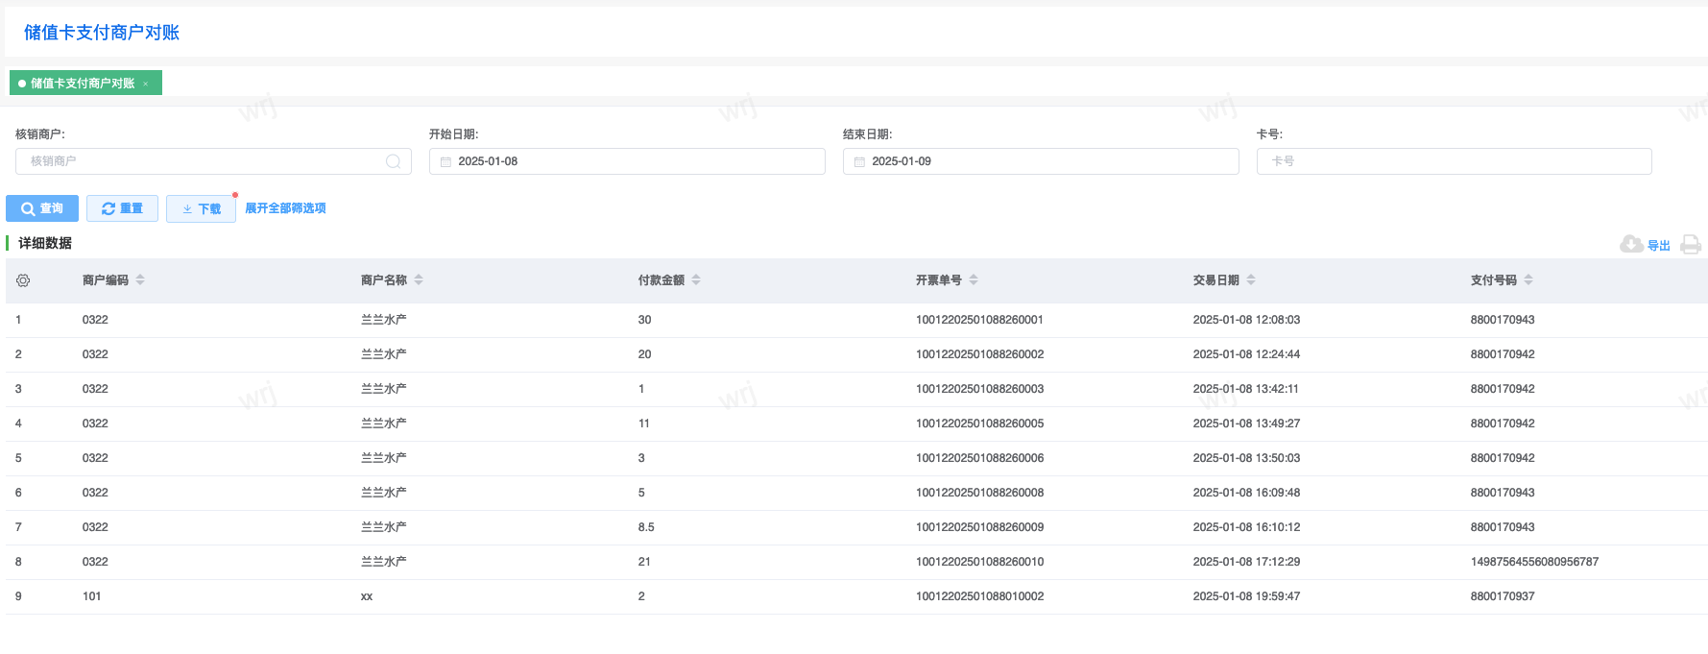The height and width of the screenshot is (654, 1708).
Task: Click payment number 8800170937
Action: pyautogui.click(x=1503, y=596)
